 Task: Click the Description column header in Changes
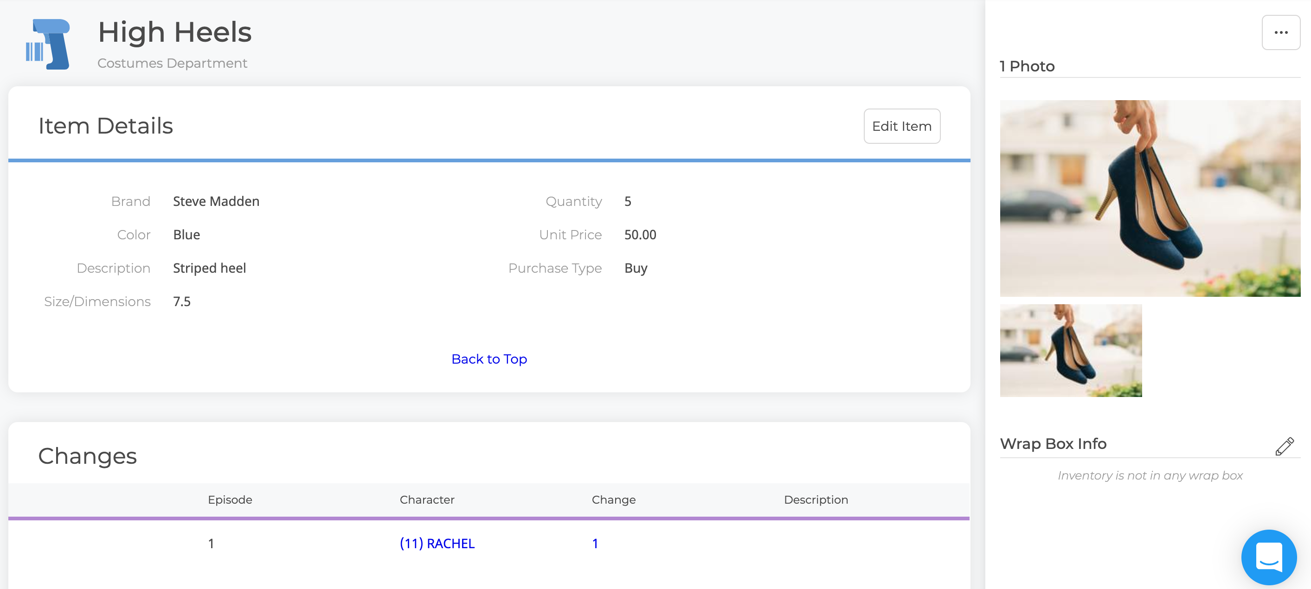pyautogui.click(x=816, y=499)
